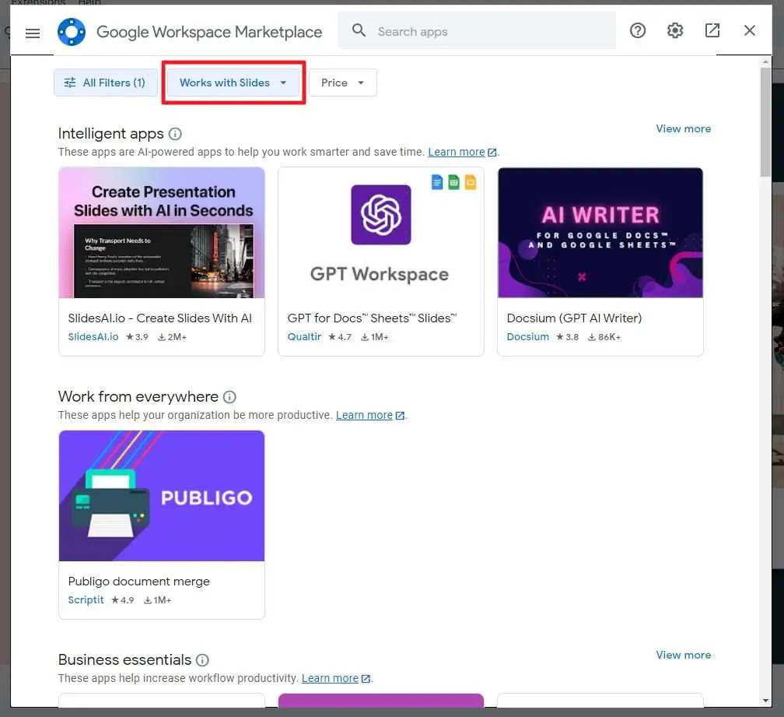Click 'Publigo document merge' title
Image resolution: width=784 pixels, height=717 pixels.
click(x=138, y=582)
